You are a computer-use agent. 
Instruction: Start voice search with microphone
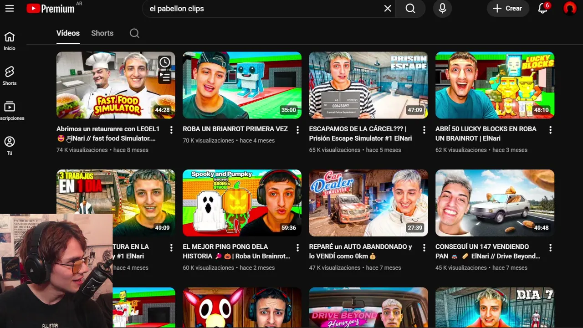(442, 9)
